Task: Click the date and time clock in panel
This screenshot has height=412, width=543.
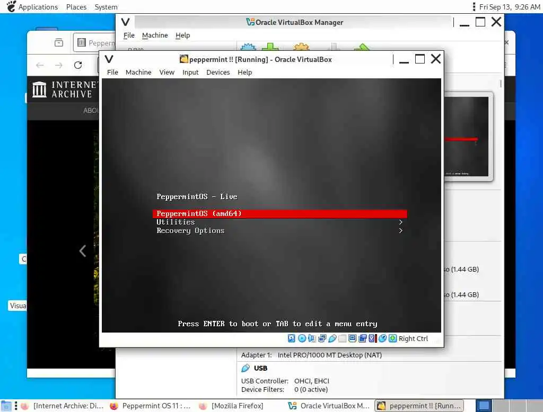Action: coord(510,7)
